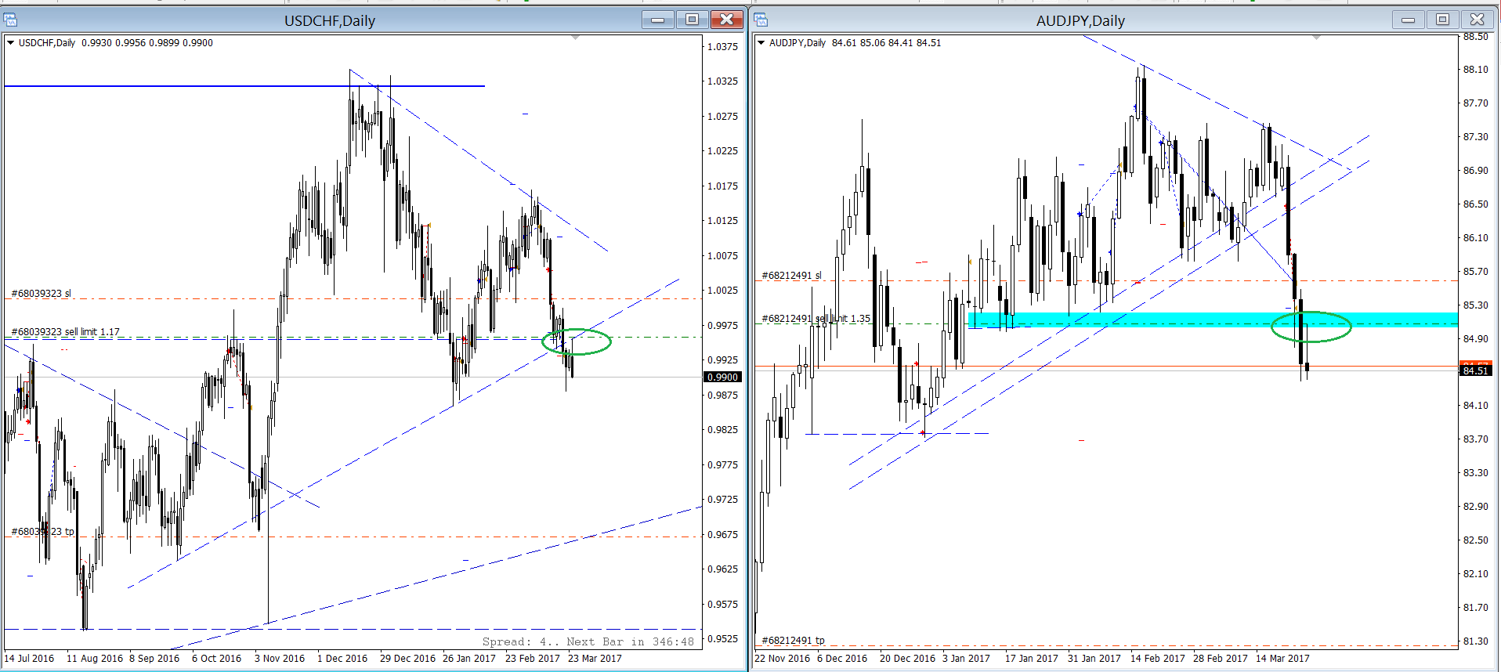Click the gray chart shift marker in AUDJPY chart
The height and width of the screenshot is (672, 1501).
point(1316,38)
